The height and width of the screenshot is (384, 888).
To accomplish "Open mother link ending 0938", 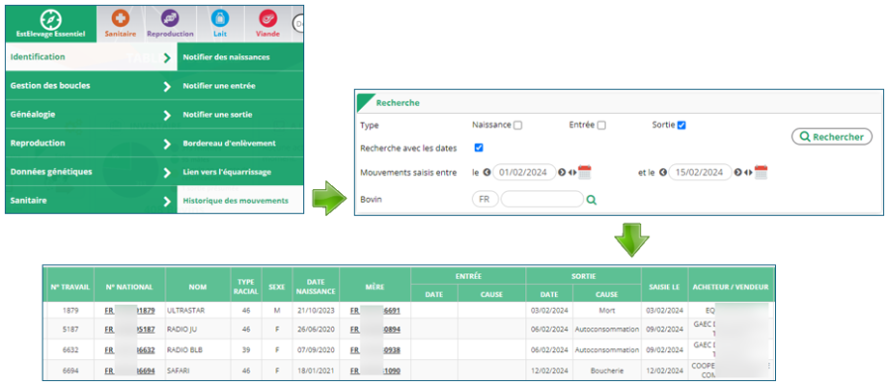I will pyautogui.click(x=376, y=350).
